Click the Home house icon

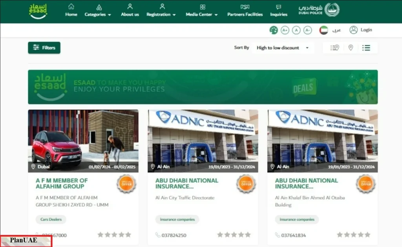tap(71, 6)
